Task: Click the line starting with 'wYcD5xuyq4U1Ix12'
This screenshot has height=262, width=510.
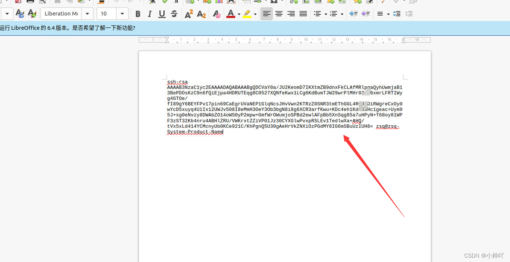Action: coord(285,110)
